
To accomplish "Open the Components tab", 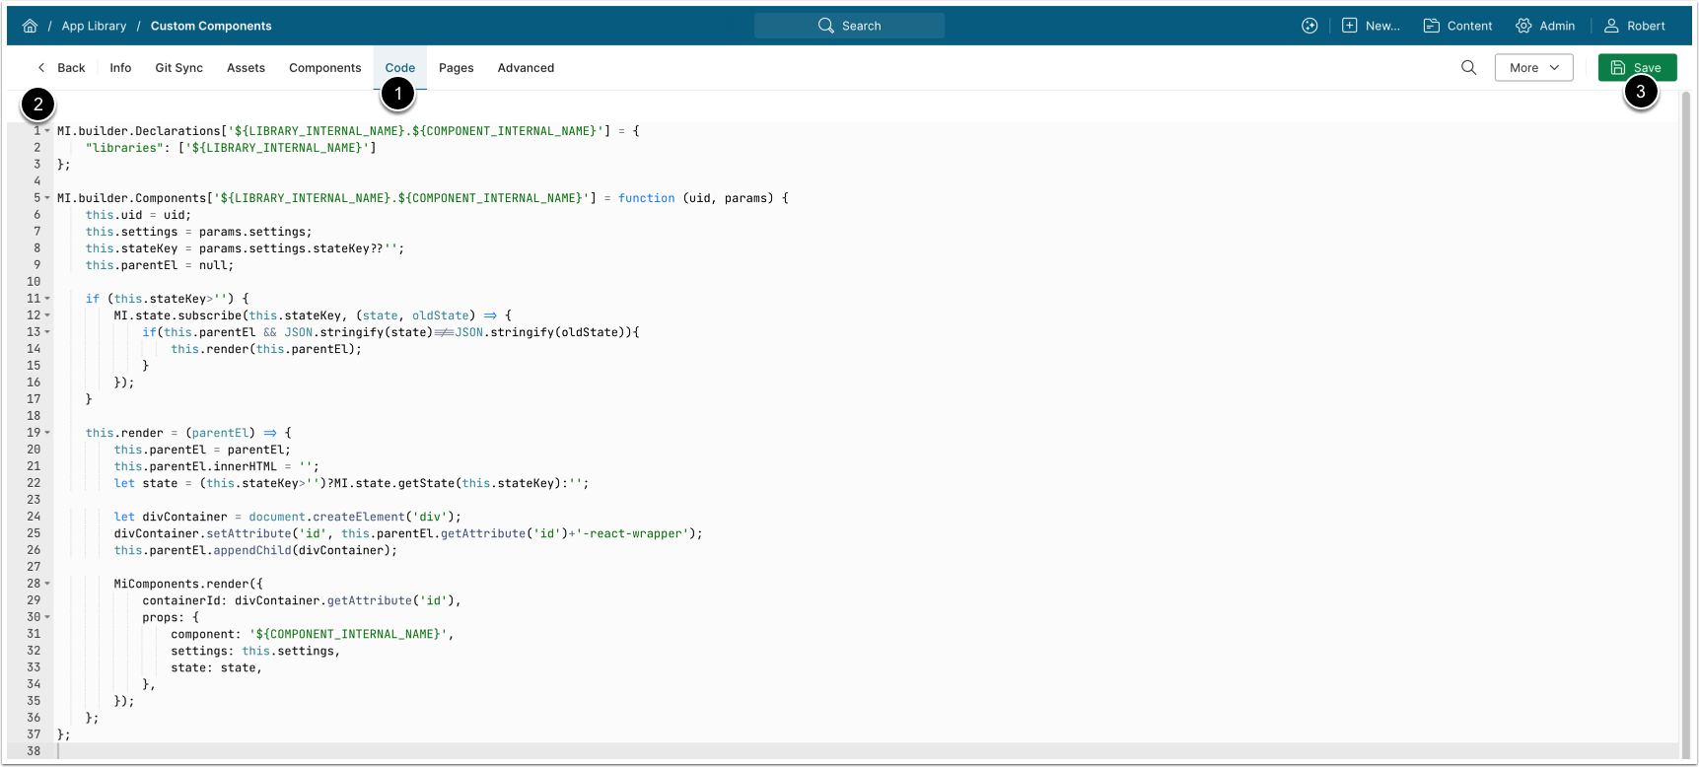I will coord(324,68).
